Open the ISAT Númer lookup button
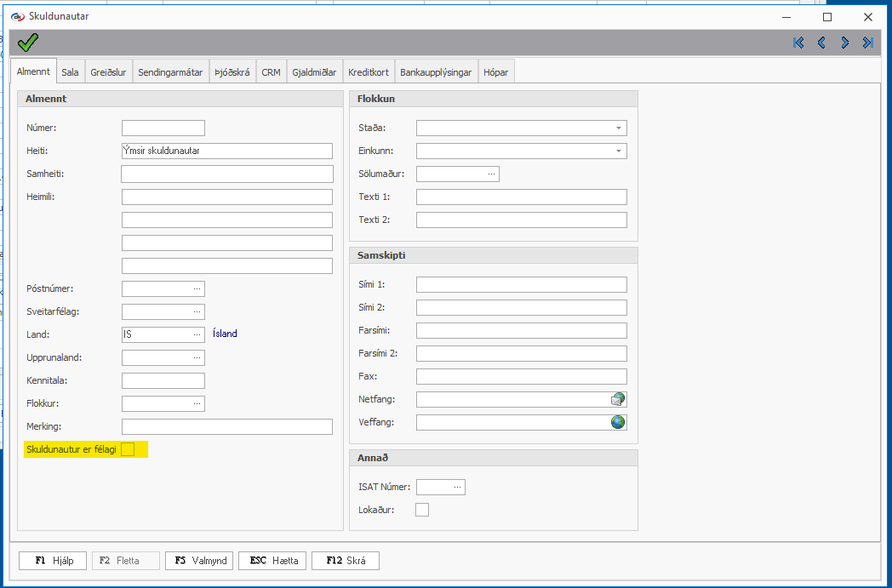Viewport: 892px width, 588px height. [457, 488]
